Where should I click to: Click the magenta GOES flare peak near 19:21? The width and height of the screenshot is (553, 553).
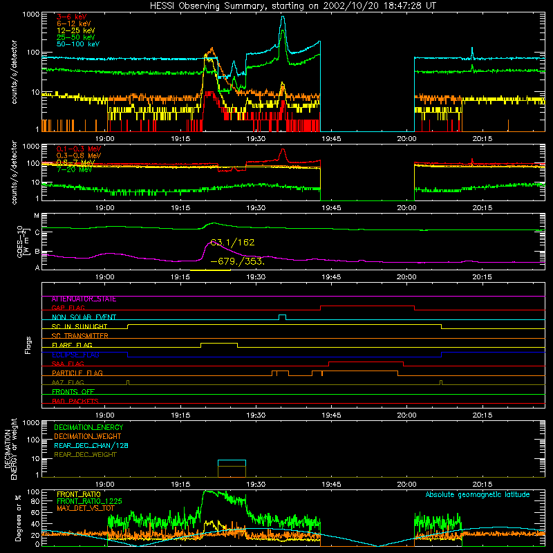pyautogui.click(x=211, y=243)
